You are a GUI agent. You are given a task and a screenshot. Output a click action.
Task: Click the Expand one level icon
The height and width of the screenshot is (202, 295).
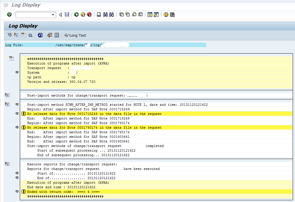(17, 35)
